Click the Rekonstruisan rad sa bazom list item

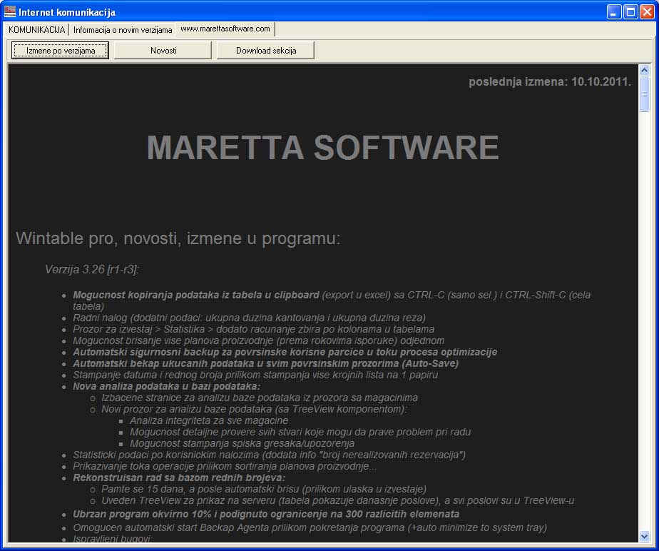179,477
